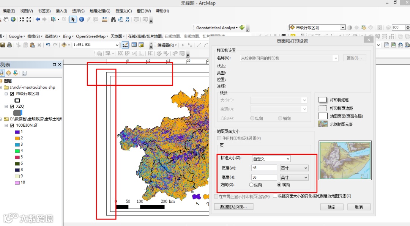The width and height of the screenshot is (410, 226).
Task: Open the Table of Contents window icon
Action: [x=134, y=45]
